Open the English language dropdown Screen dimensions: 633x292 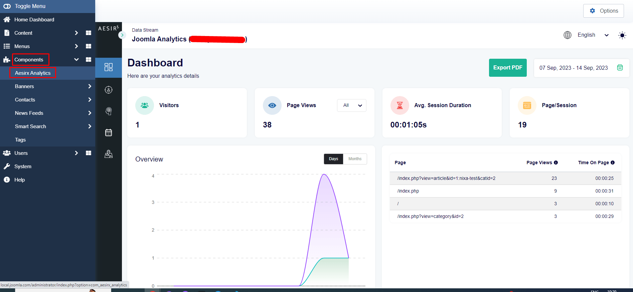[593, 35]
